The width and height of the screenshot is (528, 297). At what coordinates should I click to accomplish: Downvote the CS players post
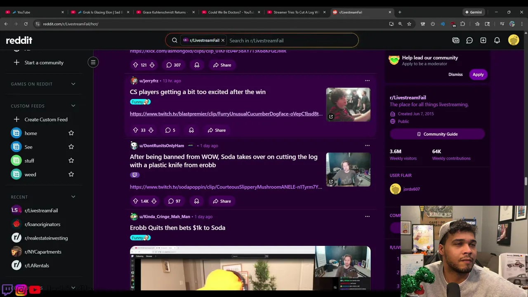[151, 130]
